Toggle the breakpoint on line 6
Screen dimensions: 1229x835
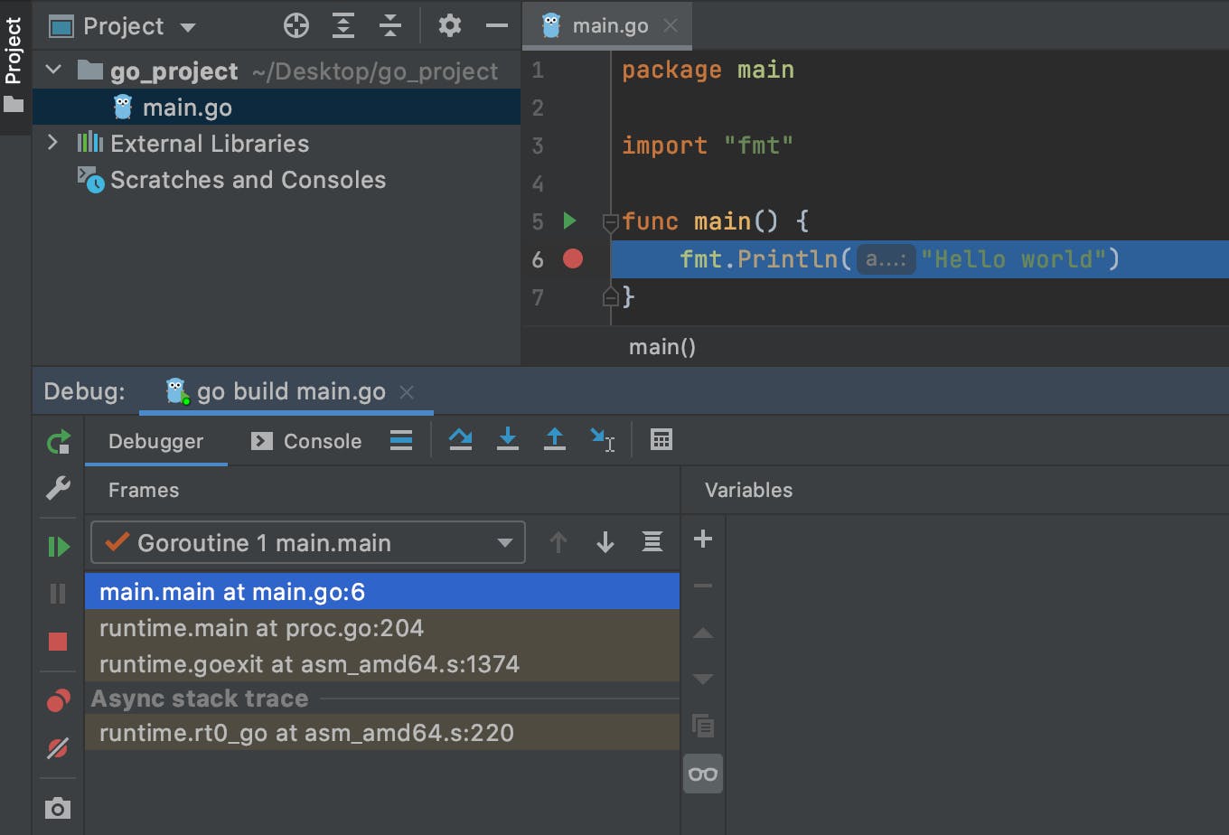click(573, 259)
